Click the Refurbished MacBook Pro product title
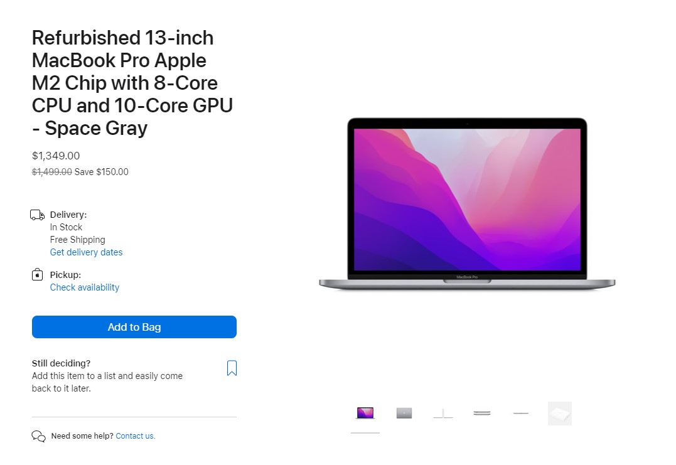 (x=132, y=83)
